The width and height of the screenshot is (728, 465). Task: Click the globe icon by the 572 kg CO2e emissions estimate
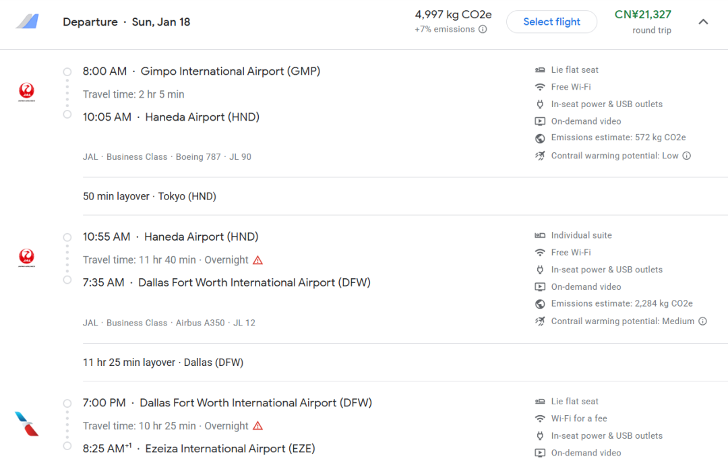(540, 138)
